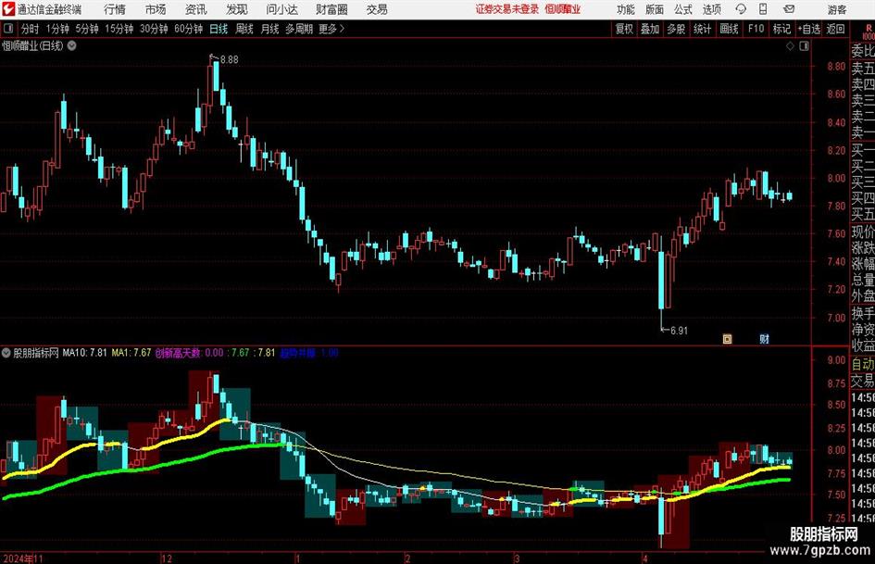Open the 多周期 view
Image resolution: width=875 pixels, height=564 pixels.
click(x=299, y=29)
